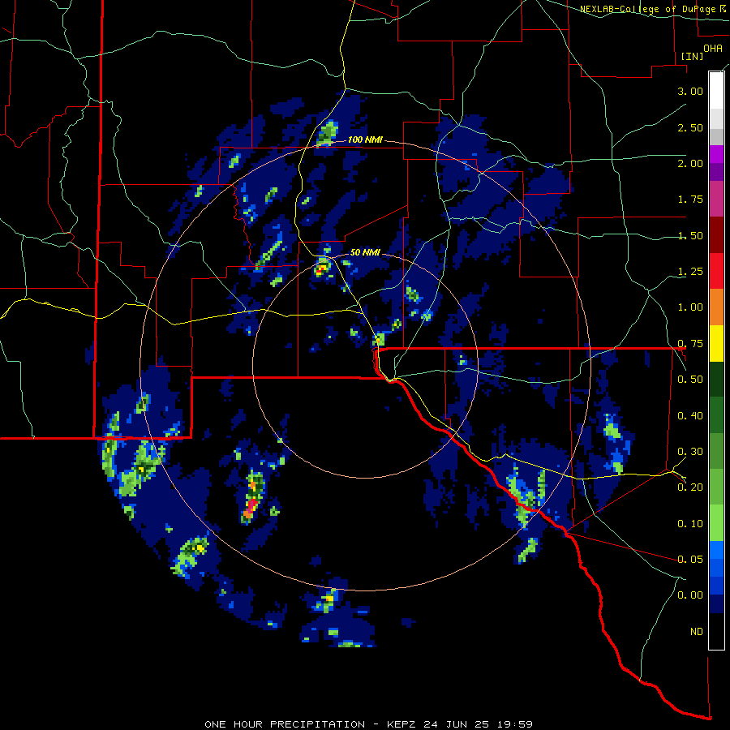Click the 50 NMI range ring label
Viewport: 730px width, 730px height.
[x=365, y=253]
